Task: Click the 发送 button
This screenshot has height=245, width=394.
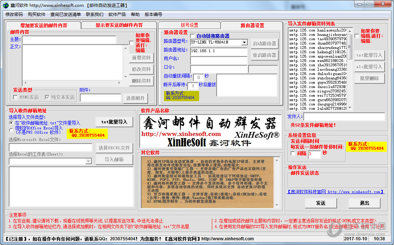Action: pyautogui.click(x=321, y=203)
